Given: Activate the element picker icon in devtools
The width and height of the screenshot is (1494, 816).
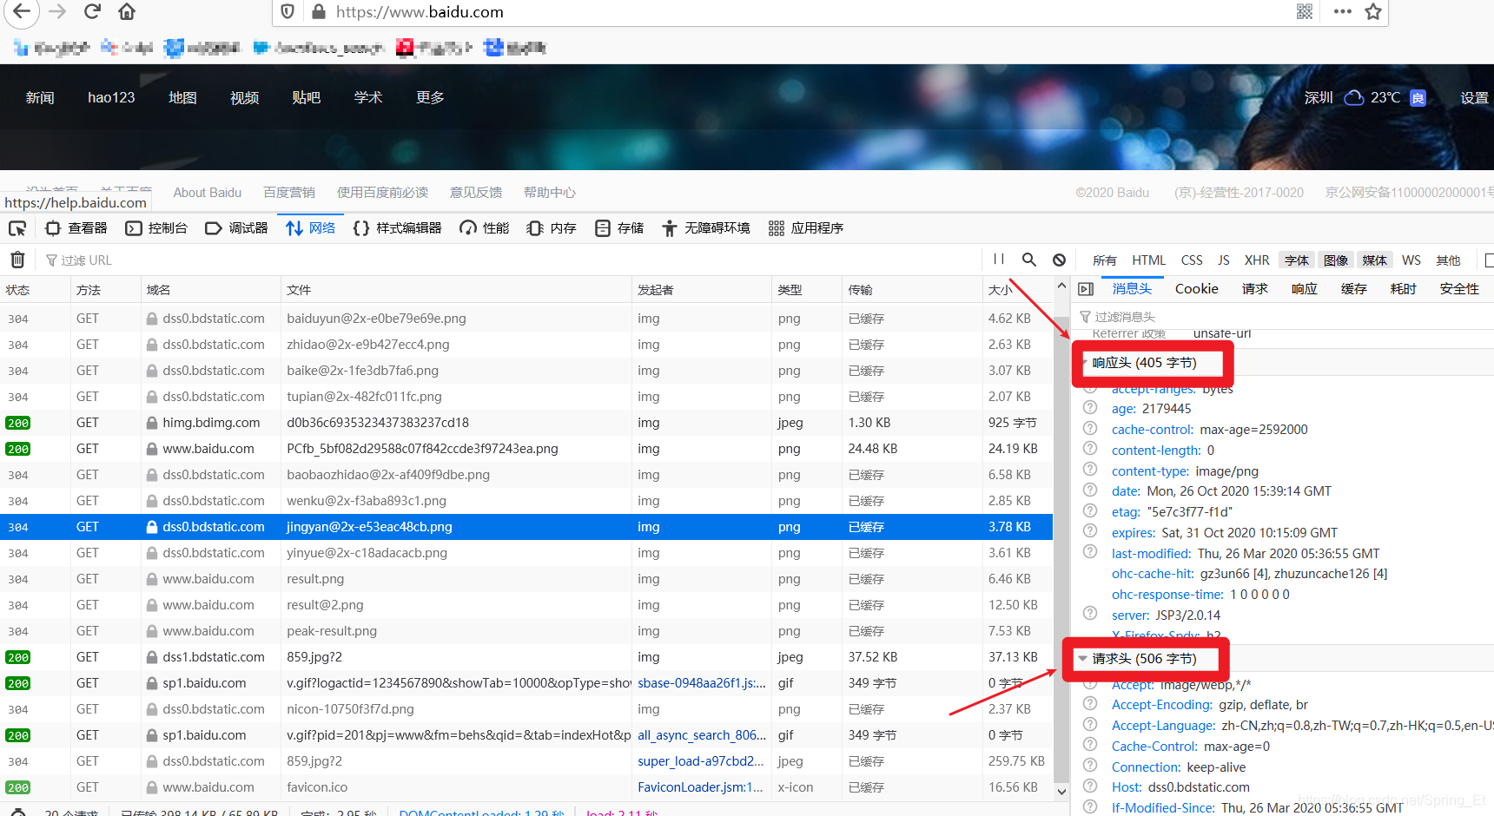Looking at the screenshot, I should click(x=17, y=228).
